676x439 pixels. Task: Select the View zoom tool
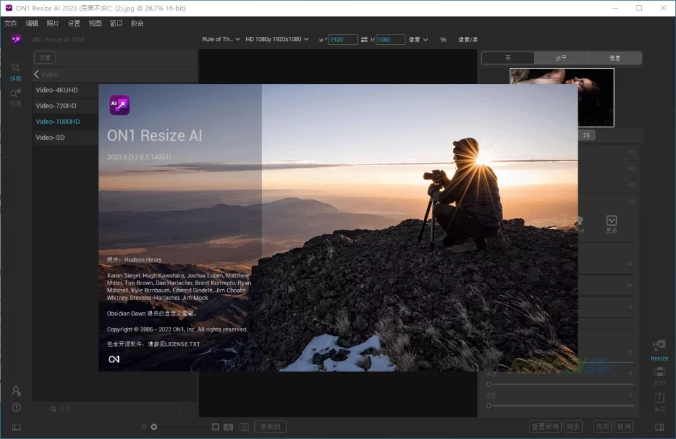pos(16,94)
